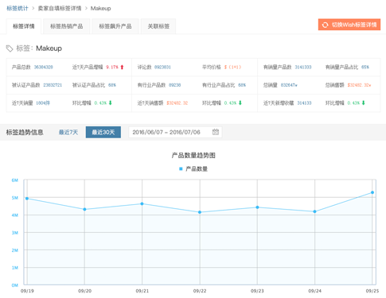386x298 pixels.
Task: Open the calendar icon in the date field
Action: tap(216, 132)
